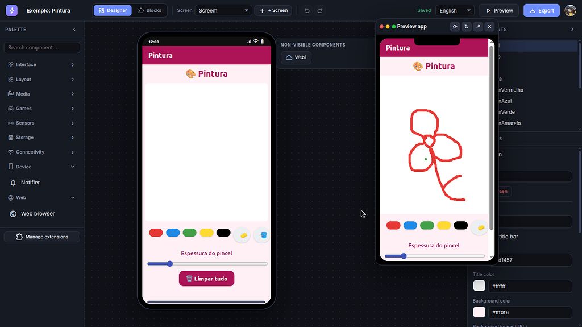The height and width of the screenshot is (327, 582).
Task: Select the Notifier component
Action: tap(41, 183)
